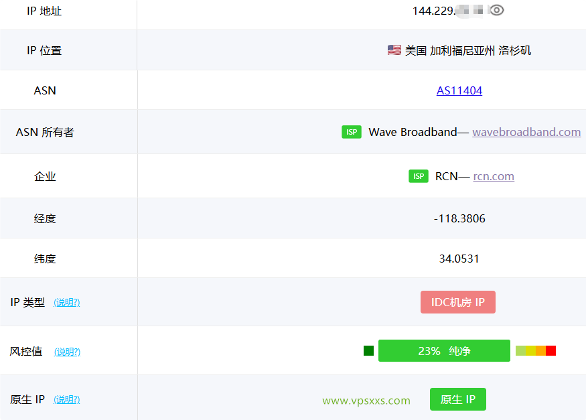Click the ASN row label
The image size is (586, 420).
pyautogui.click(x=45, y=90)
